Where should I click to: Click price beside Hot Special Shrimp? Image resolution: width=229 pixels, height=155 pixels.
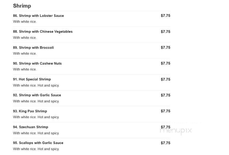pos(165,79)
